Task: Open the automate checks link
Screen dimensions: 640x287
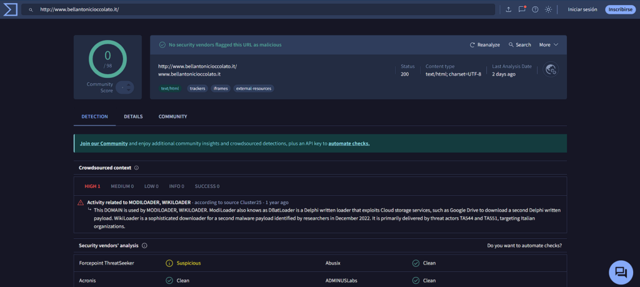Action: click(349, 143)
